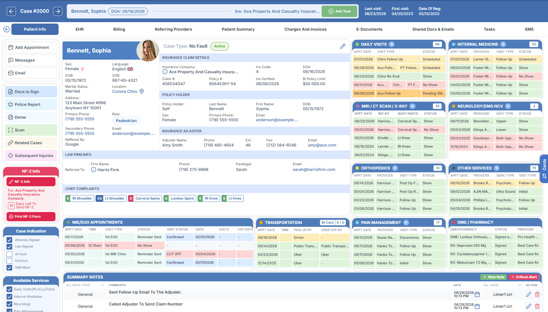Open Charges And Invoices tab
This screenshot has width=548, height=312.
305,29
